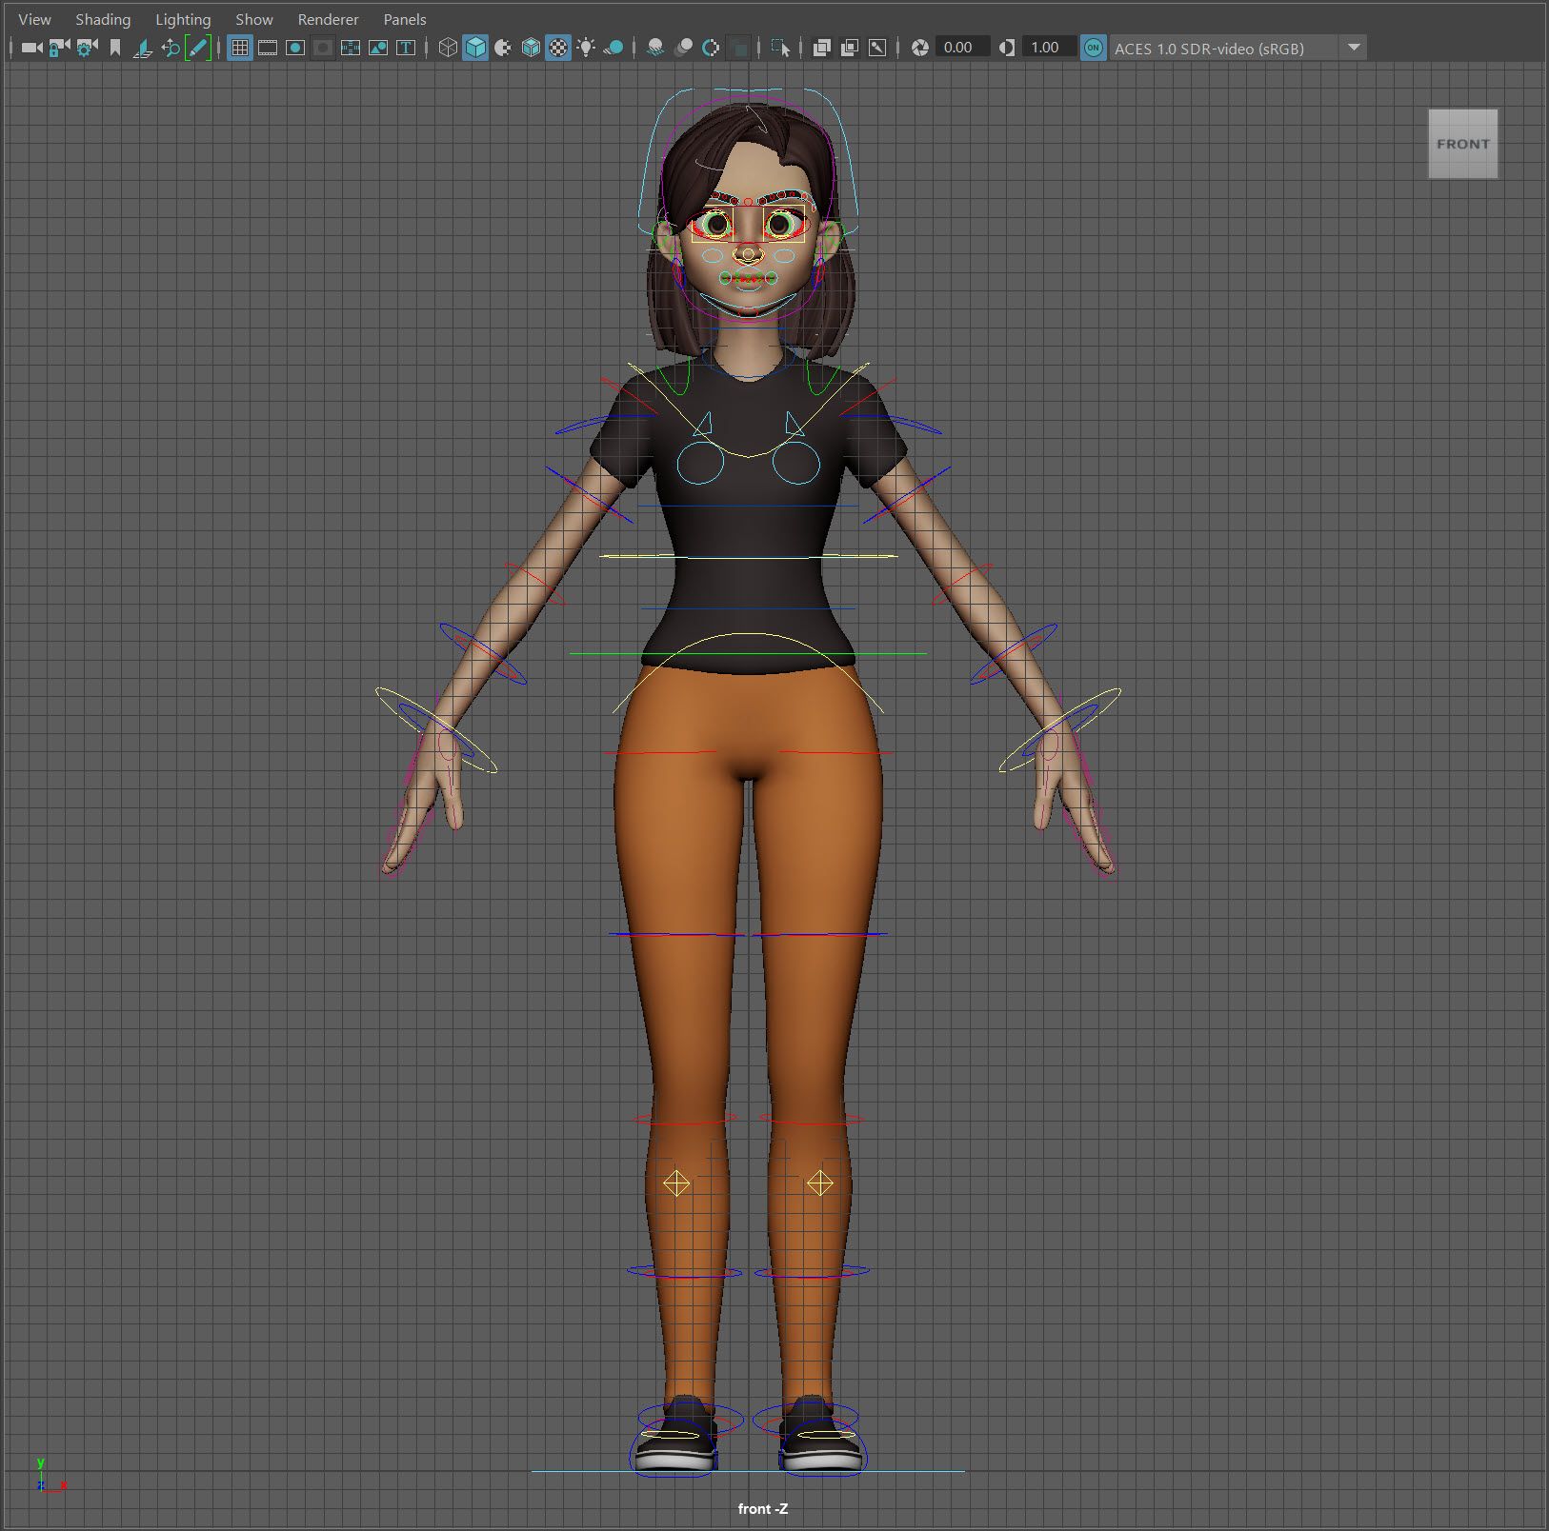Screen dimensions: 1549x1531
Task: Toggle Textured display mode
Action: [x=558, y=48]
